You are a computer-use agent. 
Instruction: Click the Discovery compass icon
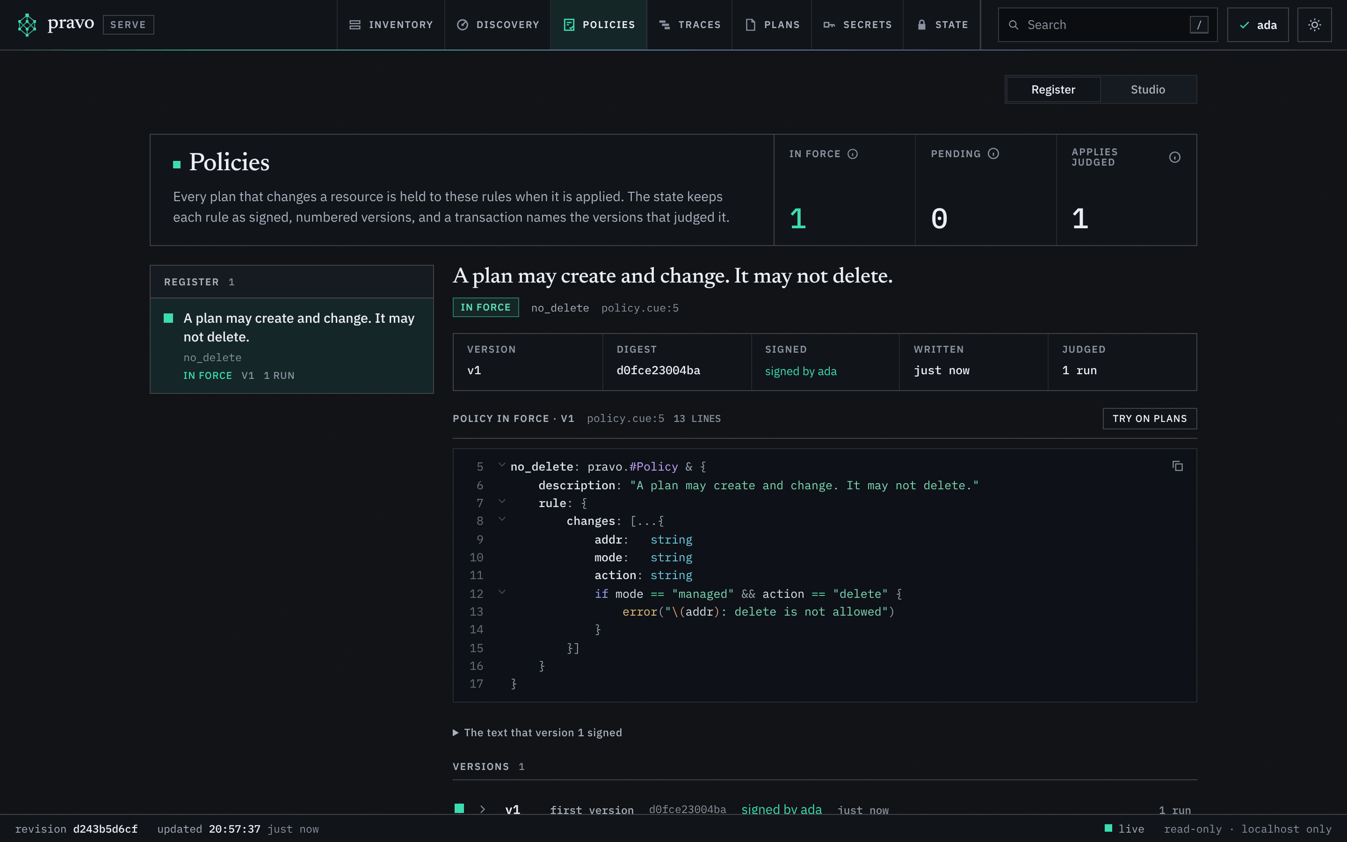coord(462,25)
